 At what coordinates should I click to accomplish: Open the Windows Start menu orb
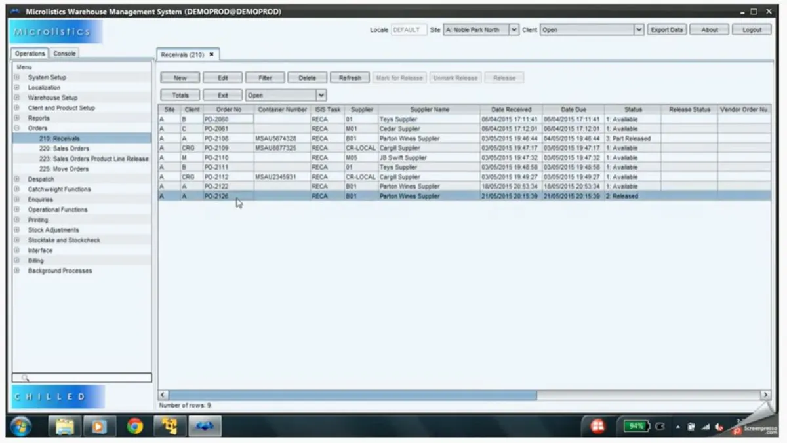click(20, 427)
